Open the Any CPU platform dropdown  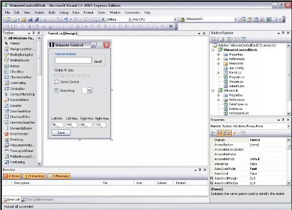click(x=175, y=19)
